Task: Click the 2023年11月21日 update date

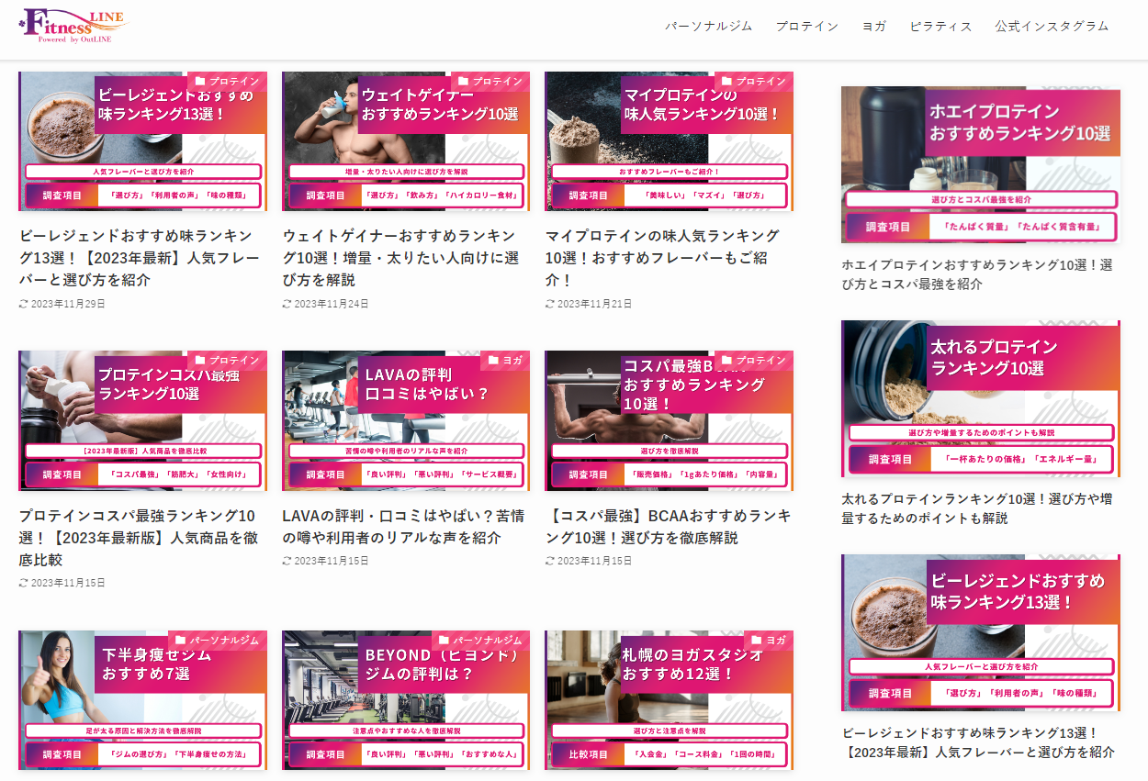Action: [x=589, y=304]
